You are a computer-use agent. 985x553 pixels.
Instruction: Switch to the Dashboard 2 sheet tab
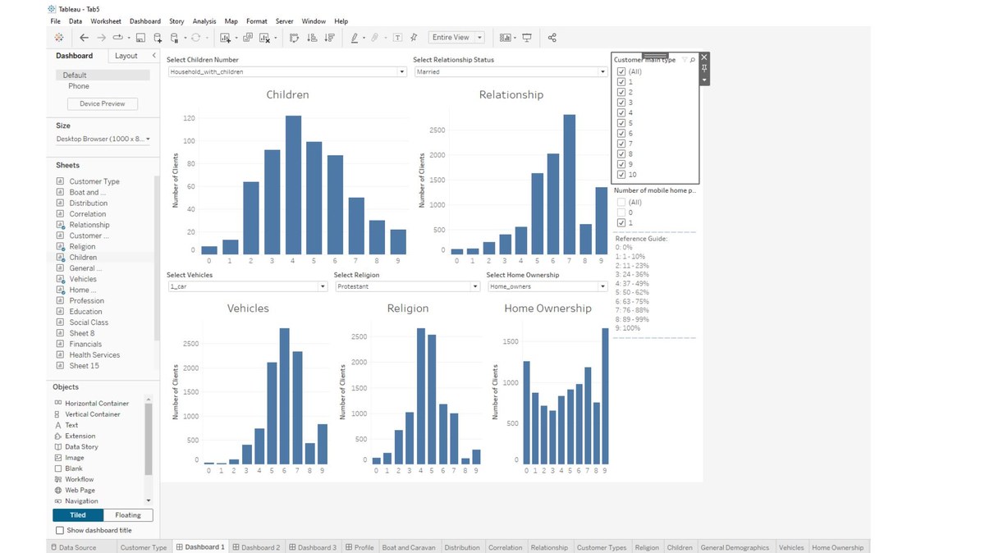256,547
